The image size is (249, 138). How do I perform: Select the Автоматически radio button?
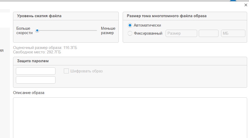pyautogui.click(x=130, y=25)
